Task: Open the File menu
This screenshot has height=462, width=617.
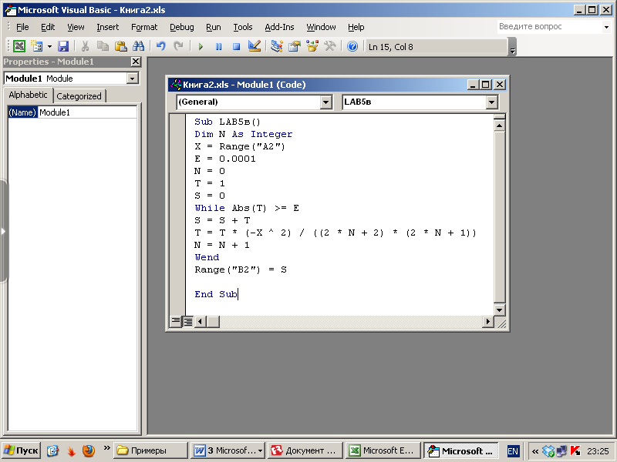Action: tap(22, 27)
